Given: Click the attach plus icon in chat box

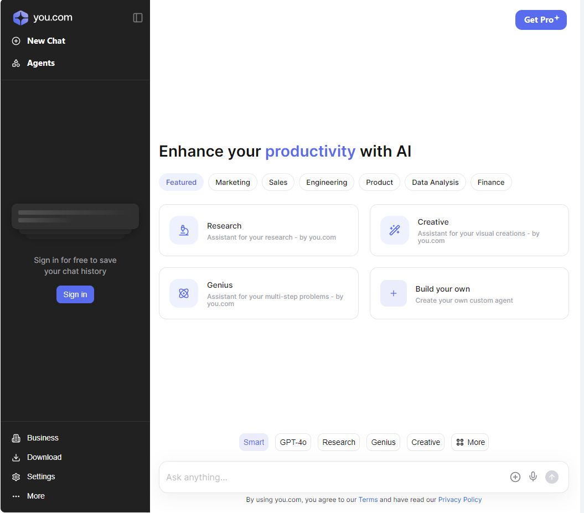Looking at the screenshot, I should (x=515, y=477).
